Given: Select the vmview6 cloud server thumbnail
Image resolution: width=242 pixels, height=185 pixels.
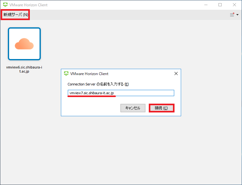Looking at the screenshot, I should [24, 44].
